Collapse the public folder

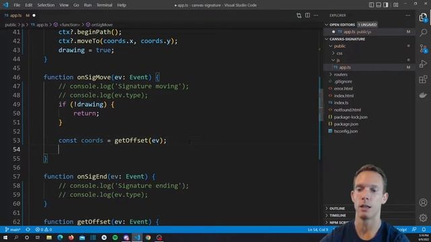tap(339, 46)
